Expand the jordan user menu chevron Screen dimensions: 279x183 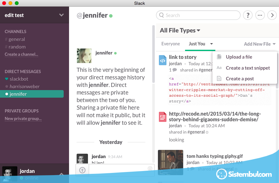tap(61, 174)
